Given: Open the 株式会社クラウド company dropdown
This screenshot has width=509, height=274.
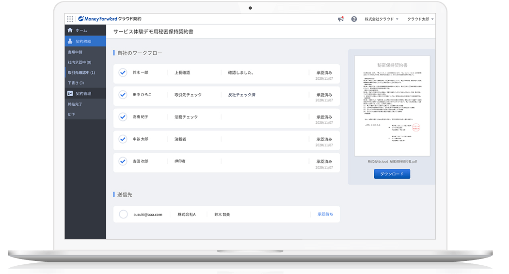Looking at the screenshot, I should point(382,19).
